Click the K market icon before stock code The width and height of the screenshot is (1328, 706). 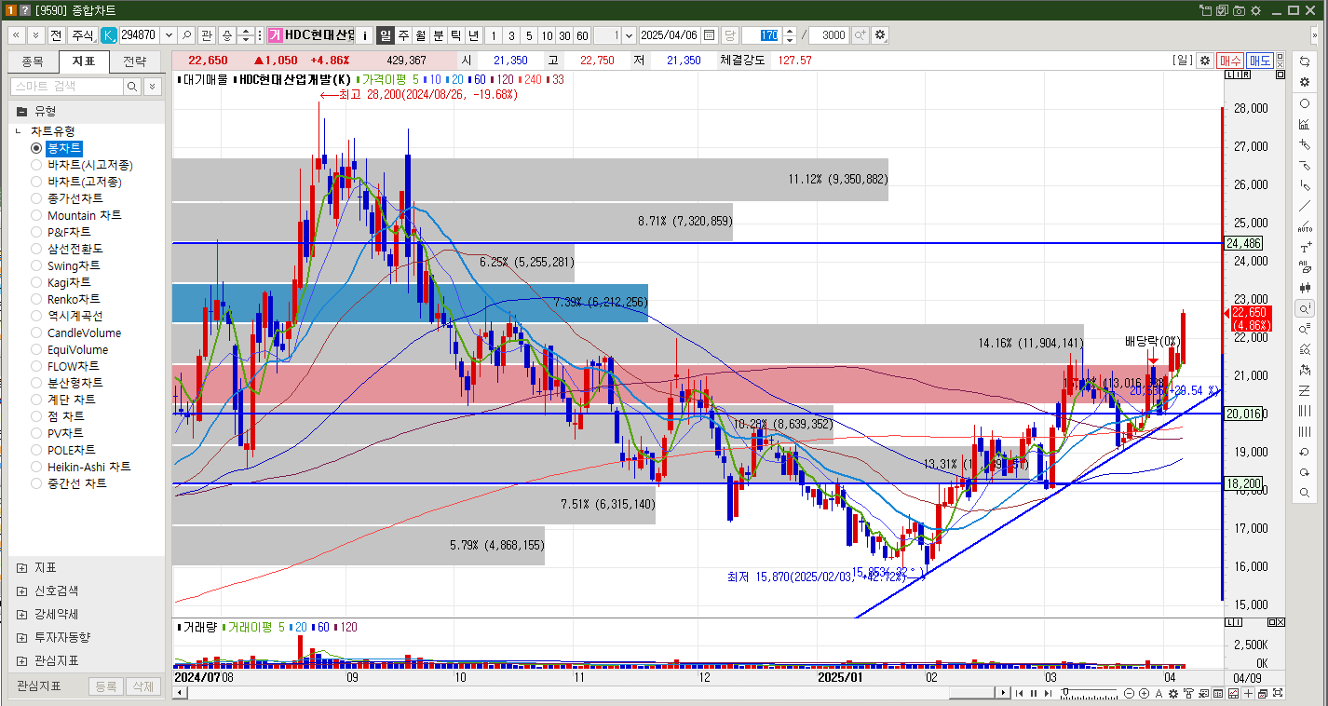coord(108,35)
